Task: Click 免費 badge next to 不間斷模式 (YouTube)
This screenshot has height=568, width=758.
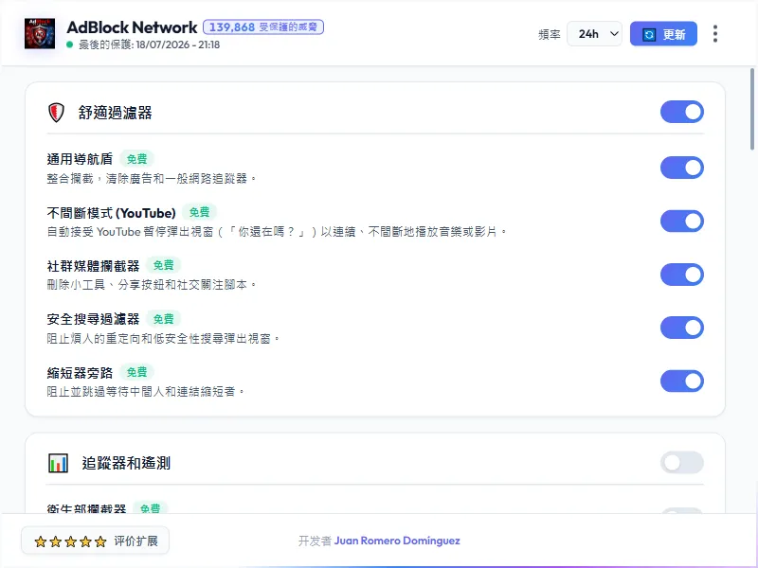Action: point(199,212)
